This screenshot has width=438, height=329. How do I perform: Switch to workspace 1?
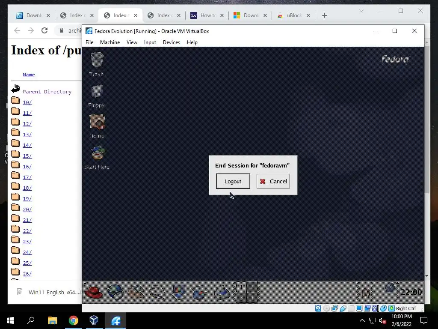click(241, 287)
